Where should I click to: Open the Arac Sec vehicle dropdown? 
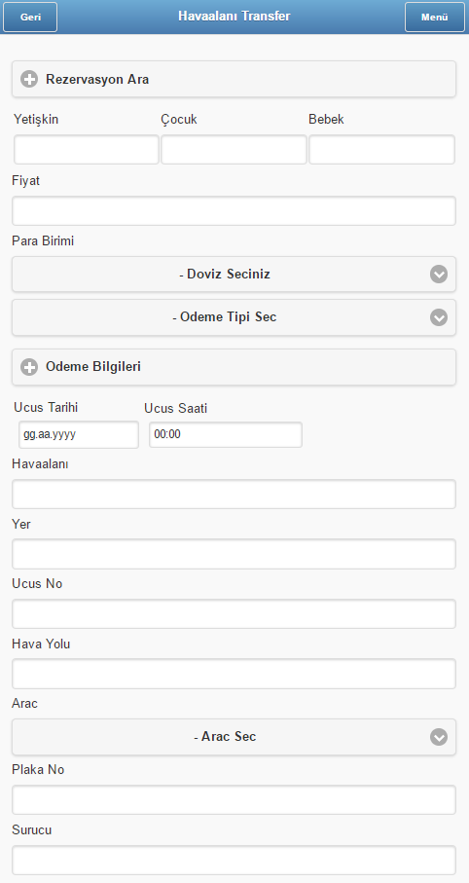coord(234,737)
